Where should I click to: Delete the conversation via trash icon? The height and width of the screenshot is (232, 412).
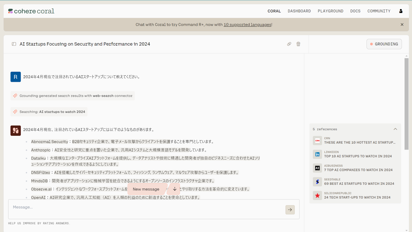click(298, 44)
